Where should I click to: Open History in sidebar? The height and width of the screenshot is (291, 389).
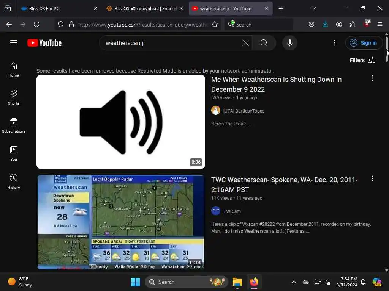(14, 181)
